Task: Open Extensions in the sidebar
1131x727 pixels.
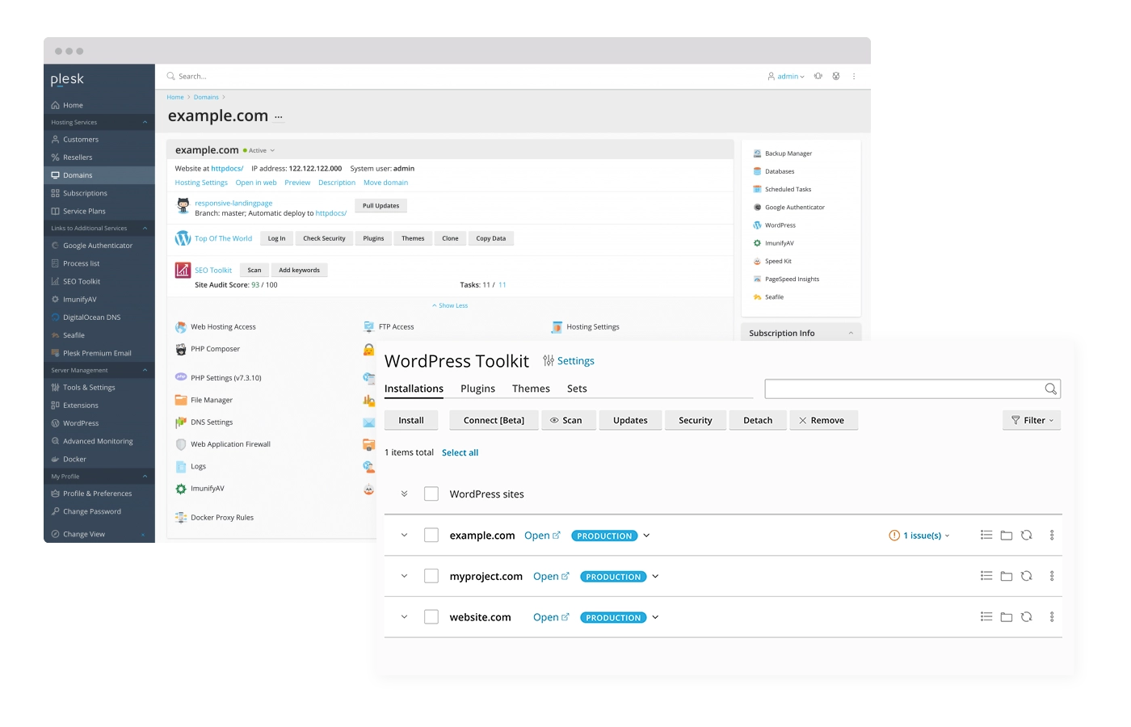Action: (81, 406)
